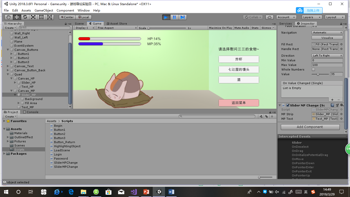Pause play mode with the pause icon
350x197 pixels.
(x=174, y=17)
